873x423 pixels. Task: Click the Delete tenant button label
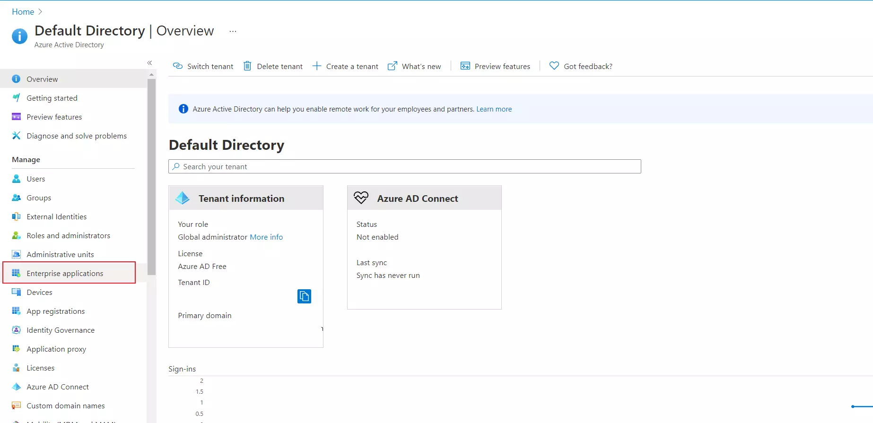pyautogui.click(x=279, y=67)
